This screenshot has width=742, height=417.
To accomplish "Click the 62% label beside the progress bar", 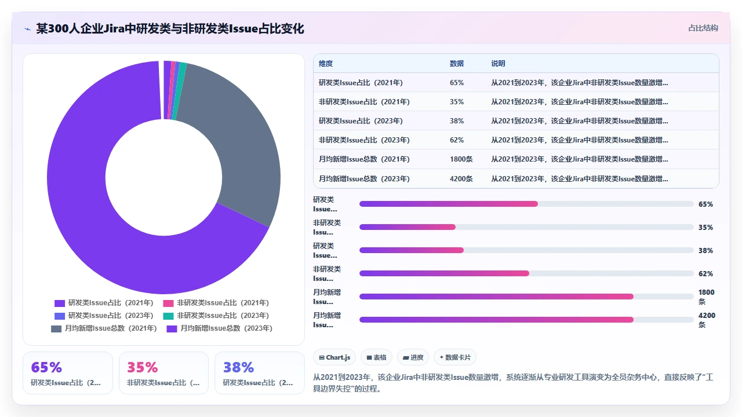I will pyautogui.click(x=705, y=273).
